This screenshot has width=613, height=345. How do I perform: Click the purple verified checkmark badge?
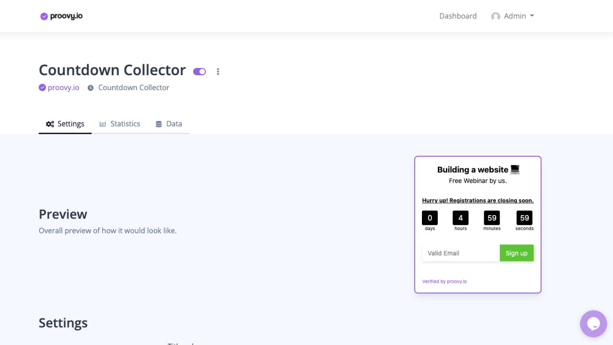[x=42, y=88]
